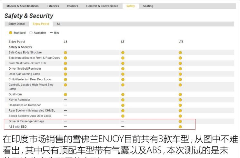
Task: Click the Dual Horn row label
Action: click(x=15, y=94)
